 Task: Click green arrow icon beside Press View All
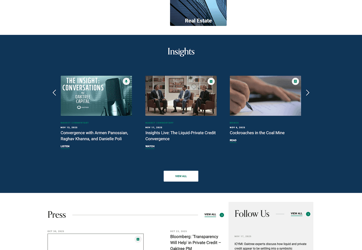click(x=222, y=215)
